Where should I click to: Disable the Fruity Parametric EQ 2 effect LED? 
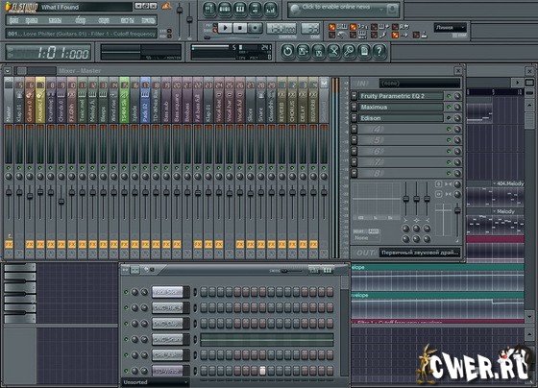pyautogui.click(x=449, y=96)
